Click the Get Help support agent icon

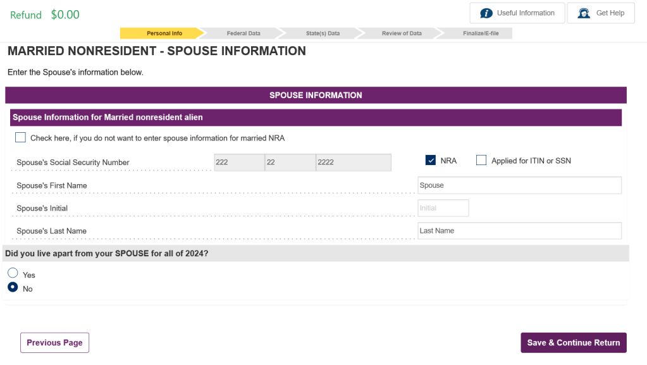(584, 13)
